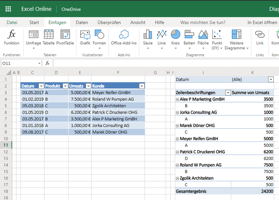Open the Hilfe tab
279x200 pixels.
[x=159, y=23]
